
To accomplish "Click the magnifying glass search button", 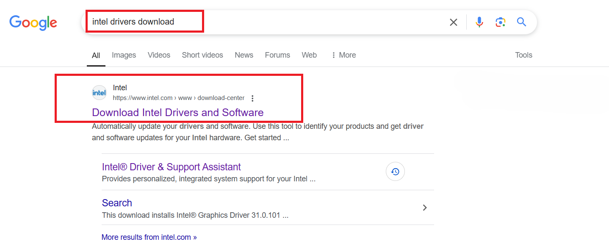I will point(521,22).
